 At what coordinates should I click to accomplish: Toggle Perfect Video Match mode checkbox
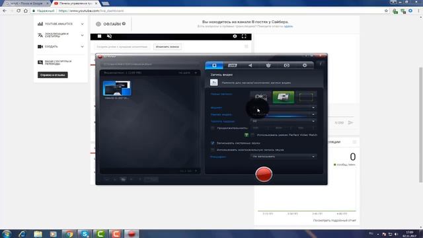pyautogui.click(x=252, y=135)
